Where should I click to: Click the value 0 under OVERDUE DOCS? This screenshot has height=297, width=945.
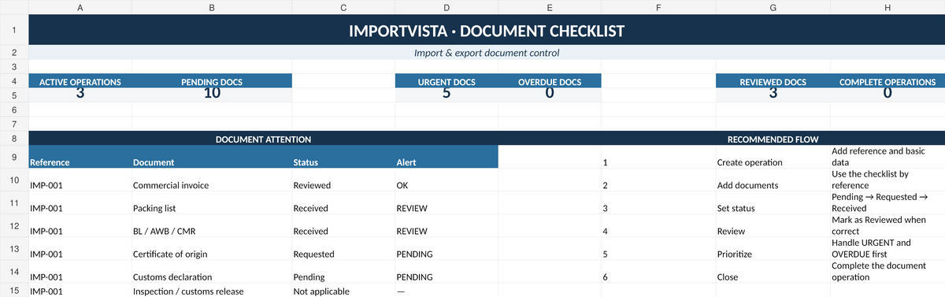click(x=549, y=93)
